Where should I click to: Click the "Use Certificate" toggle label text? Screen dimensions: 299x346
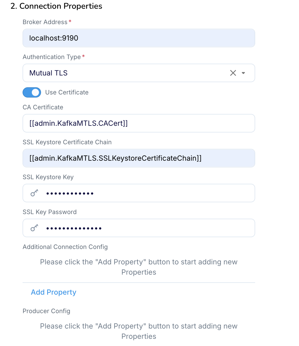pyautogui.click(x=67, y=92)
